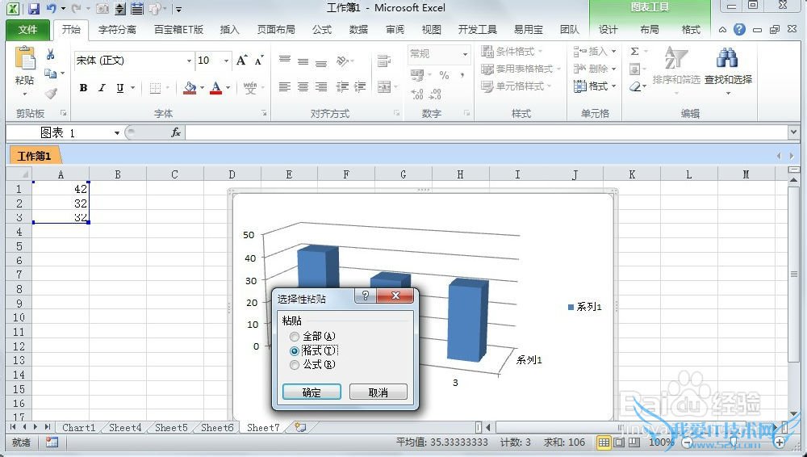Click the 工作簿1 workbook tab
The width and height of the screenshot is (807, 457).
point(34,156)
